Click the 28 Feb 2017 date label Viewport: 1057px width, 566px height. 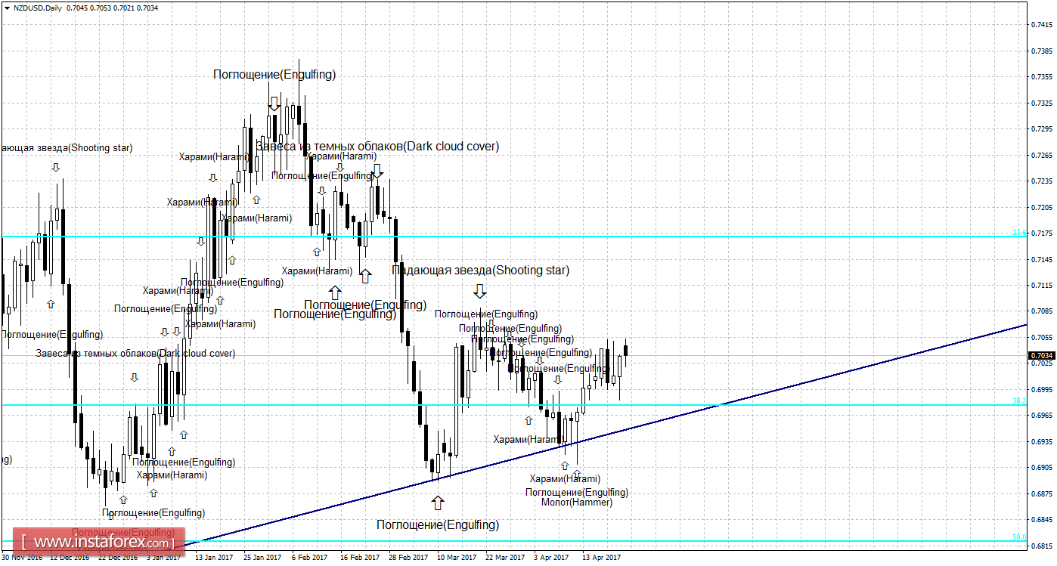pyautogui.click(x=408, y=558)
